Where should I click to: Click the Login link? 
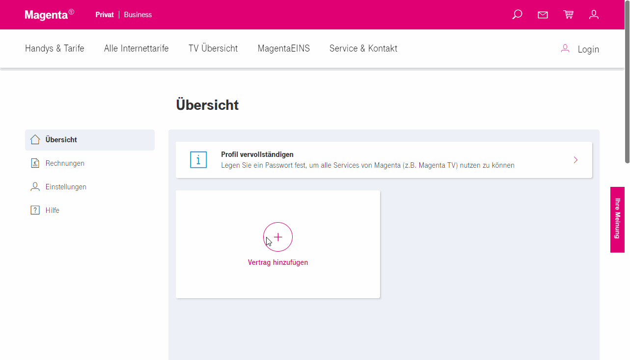point(588,49)
